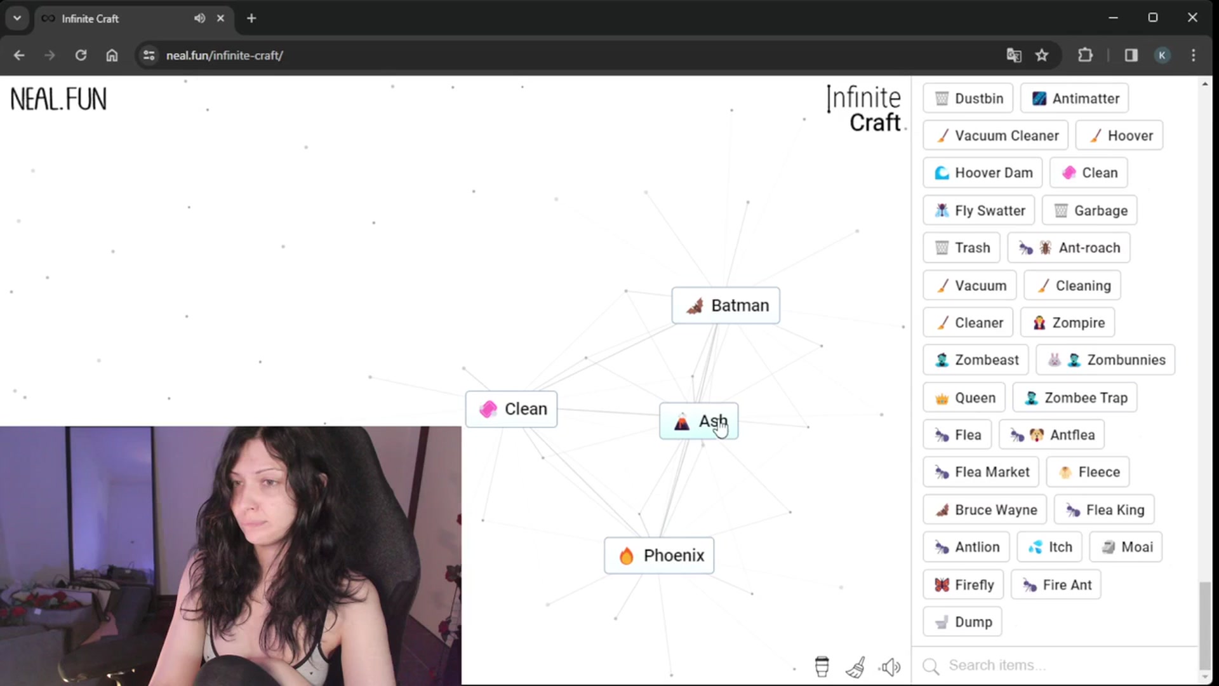The width and height of the screenshot is (1219, 686).
Task: Click the Search items field
Action: point(1054,665)
